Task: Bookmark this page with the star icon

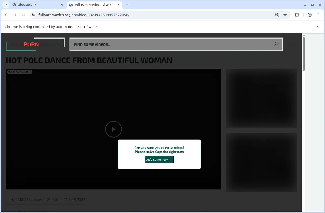Action: pyautogui.click(x=285, y=15)
